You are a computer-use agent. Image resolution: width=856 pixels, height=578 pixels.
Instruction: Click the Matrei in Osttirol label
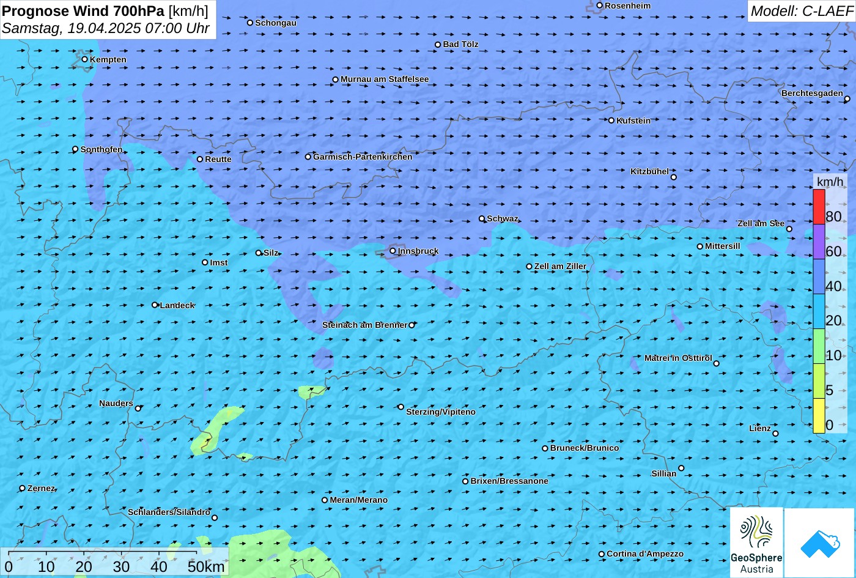(678, 358)
